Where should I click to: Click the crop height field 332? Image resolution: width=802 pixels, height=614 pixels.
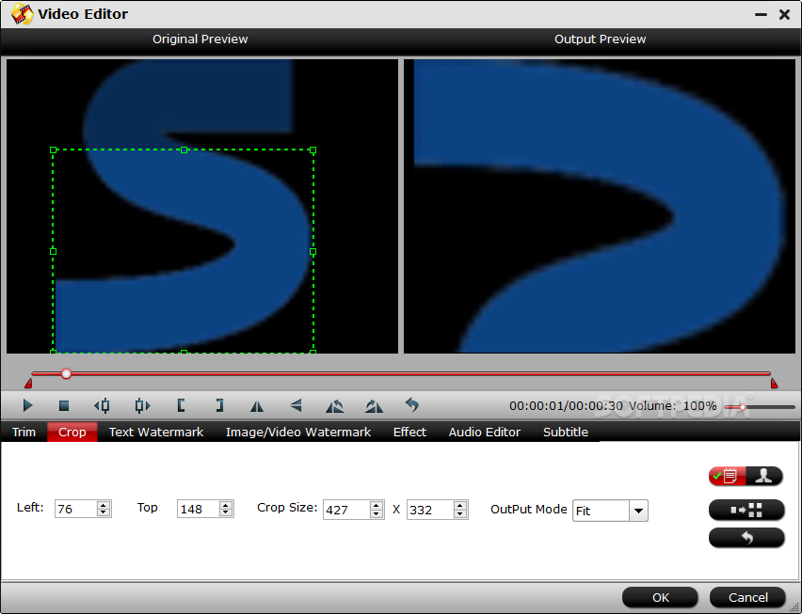pos(430,510)
